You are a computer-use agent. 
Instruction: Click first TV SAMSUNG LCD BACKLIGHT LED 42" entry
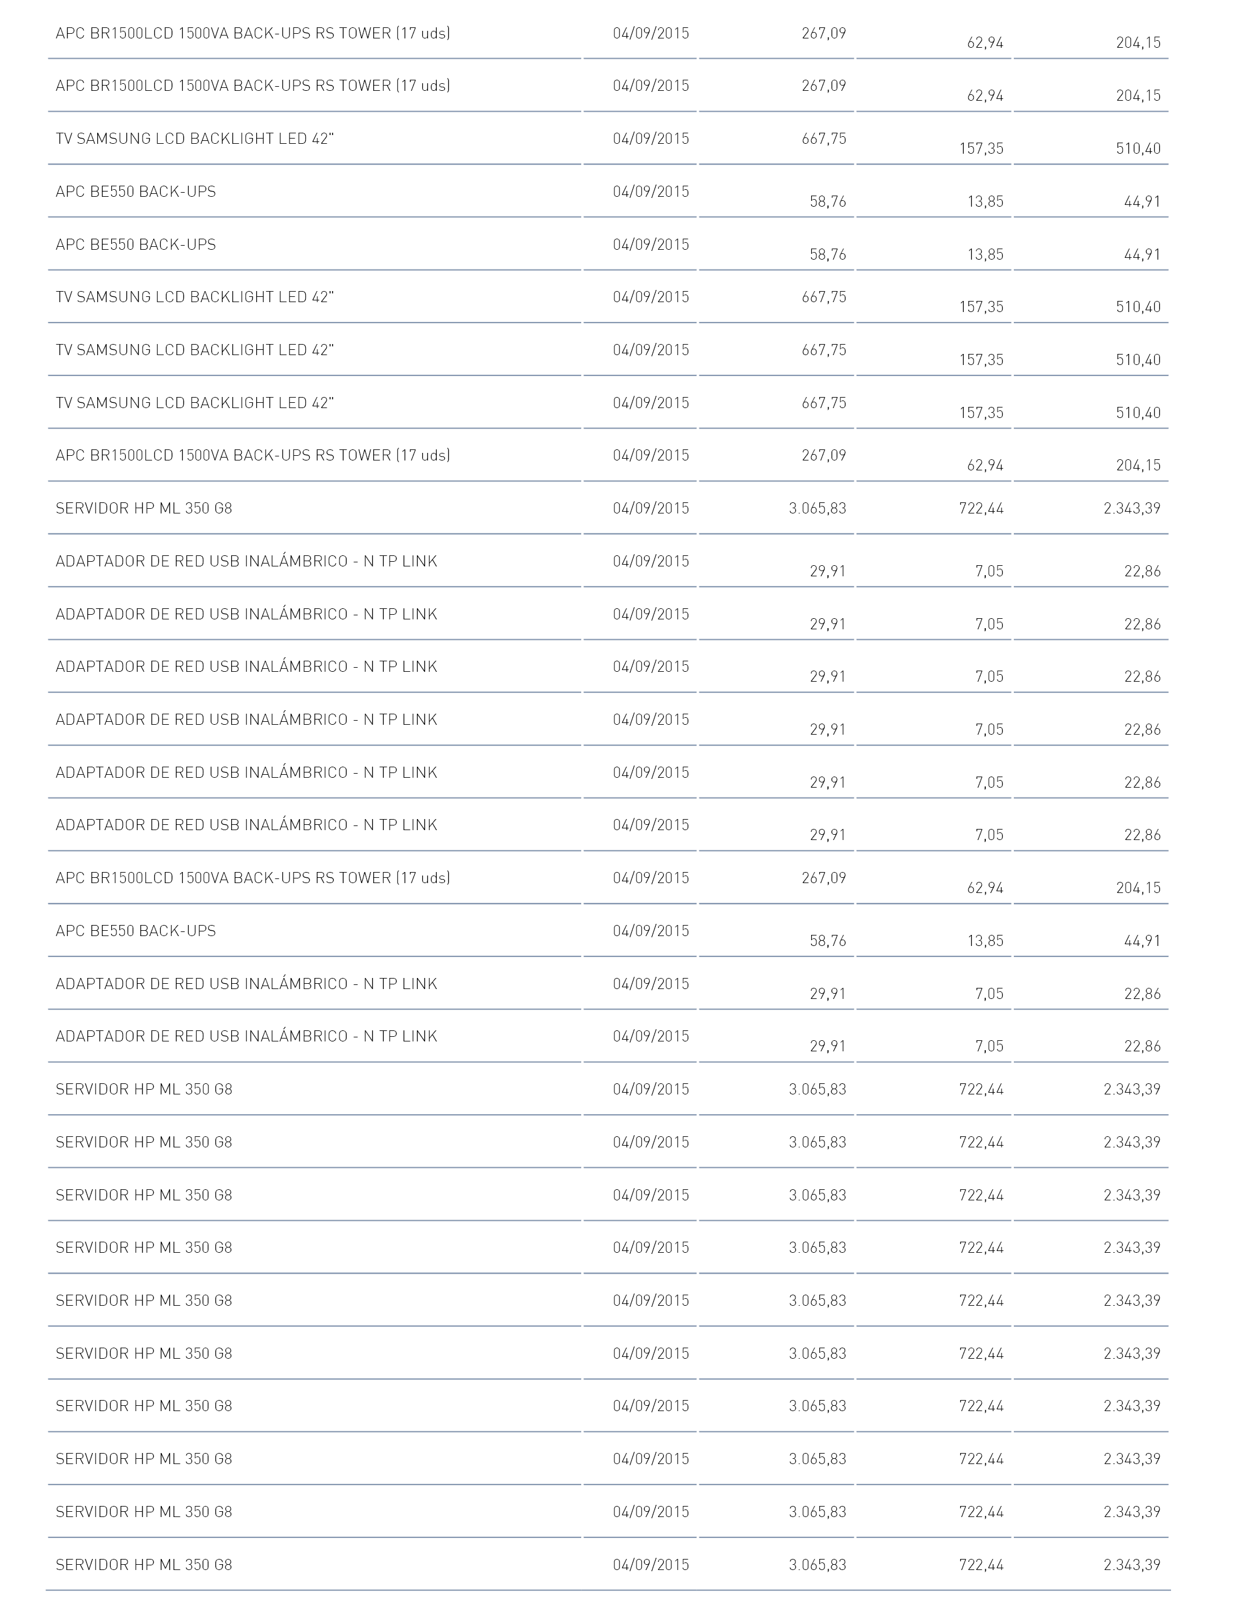point(194,139)
